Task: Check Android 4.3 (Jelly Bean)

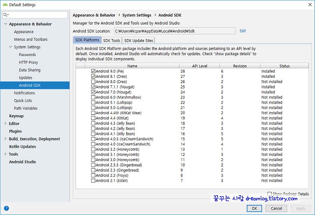Action: click(x=93, y=123)
